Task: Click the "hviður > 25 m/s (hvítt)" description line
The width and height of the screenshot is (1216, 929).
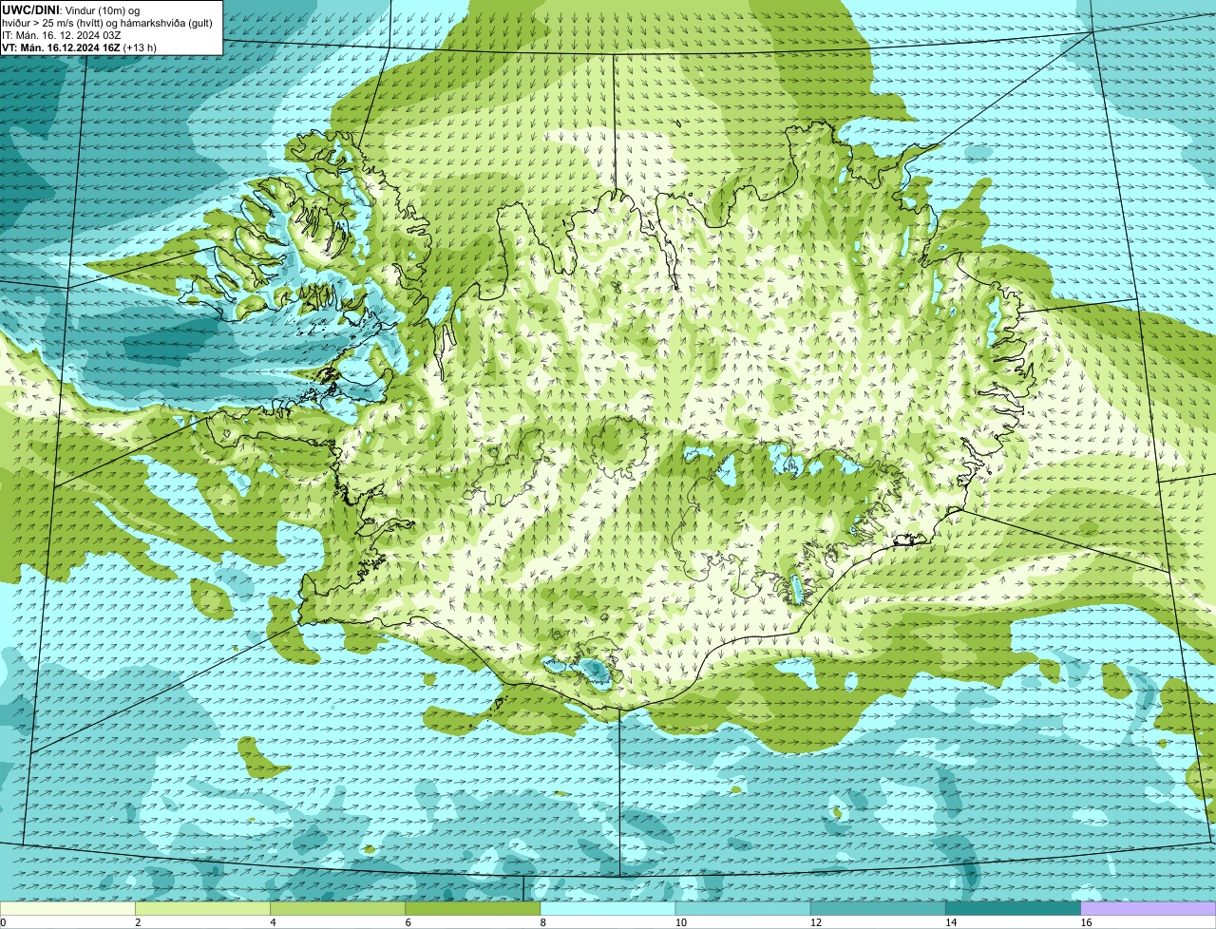Action: 107,23
